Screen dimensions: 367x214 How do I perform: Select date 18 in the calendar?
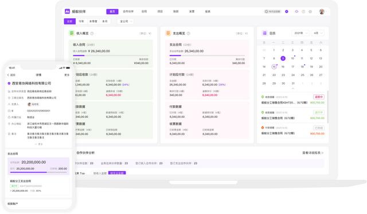(302, 67)
